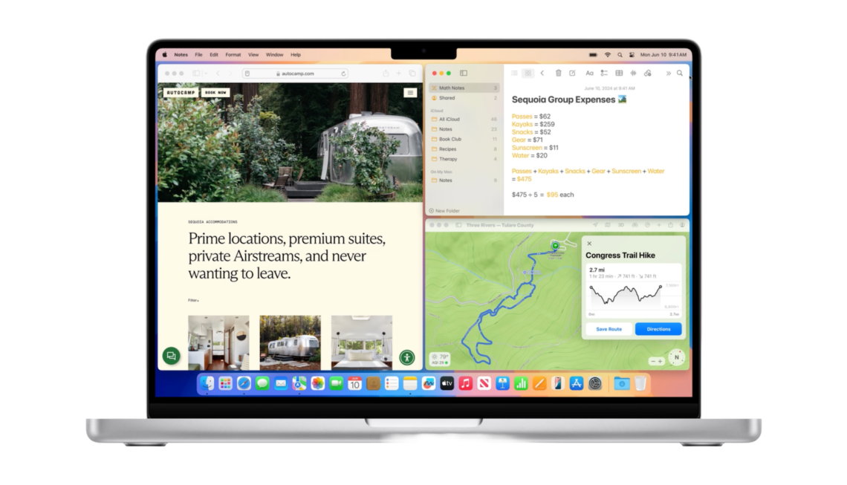Image resolution: width=847 pixels, height=485 pixels.
Task: Enable 3D view in Maps
Action: click(622, 225)
